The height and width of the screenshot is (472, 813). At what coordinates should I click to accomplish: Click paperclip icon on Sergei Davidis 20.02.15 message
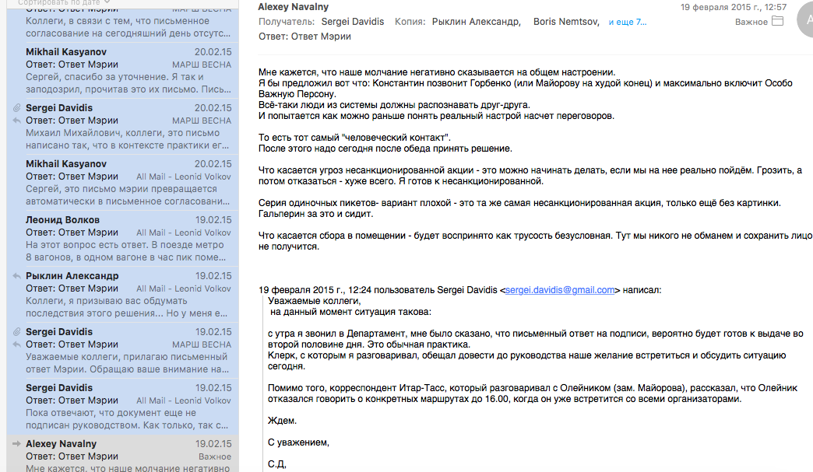coord(16,108)
